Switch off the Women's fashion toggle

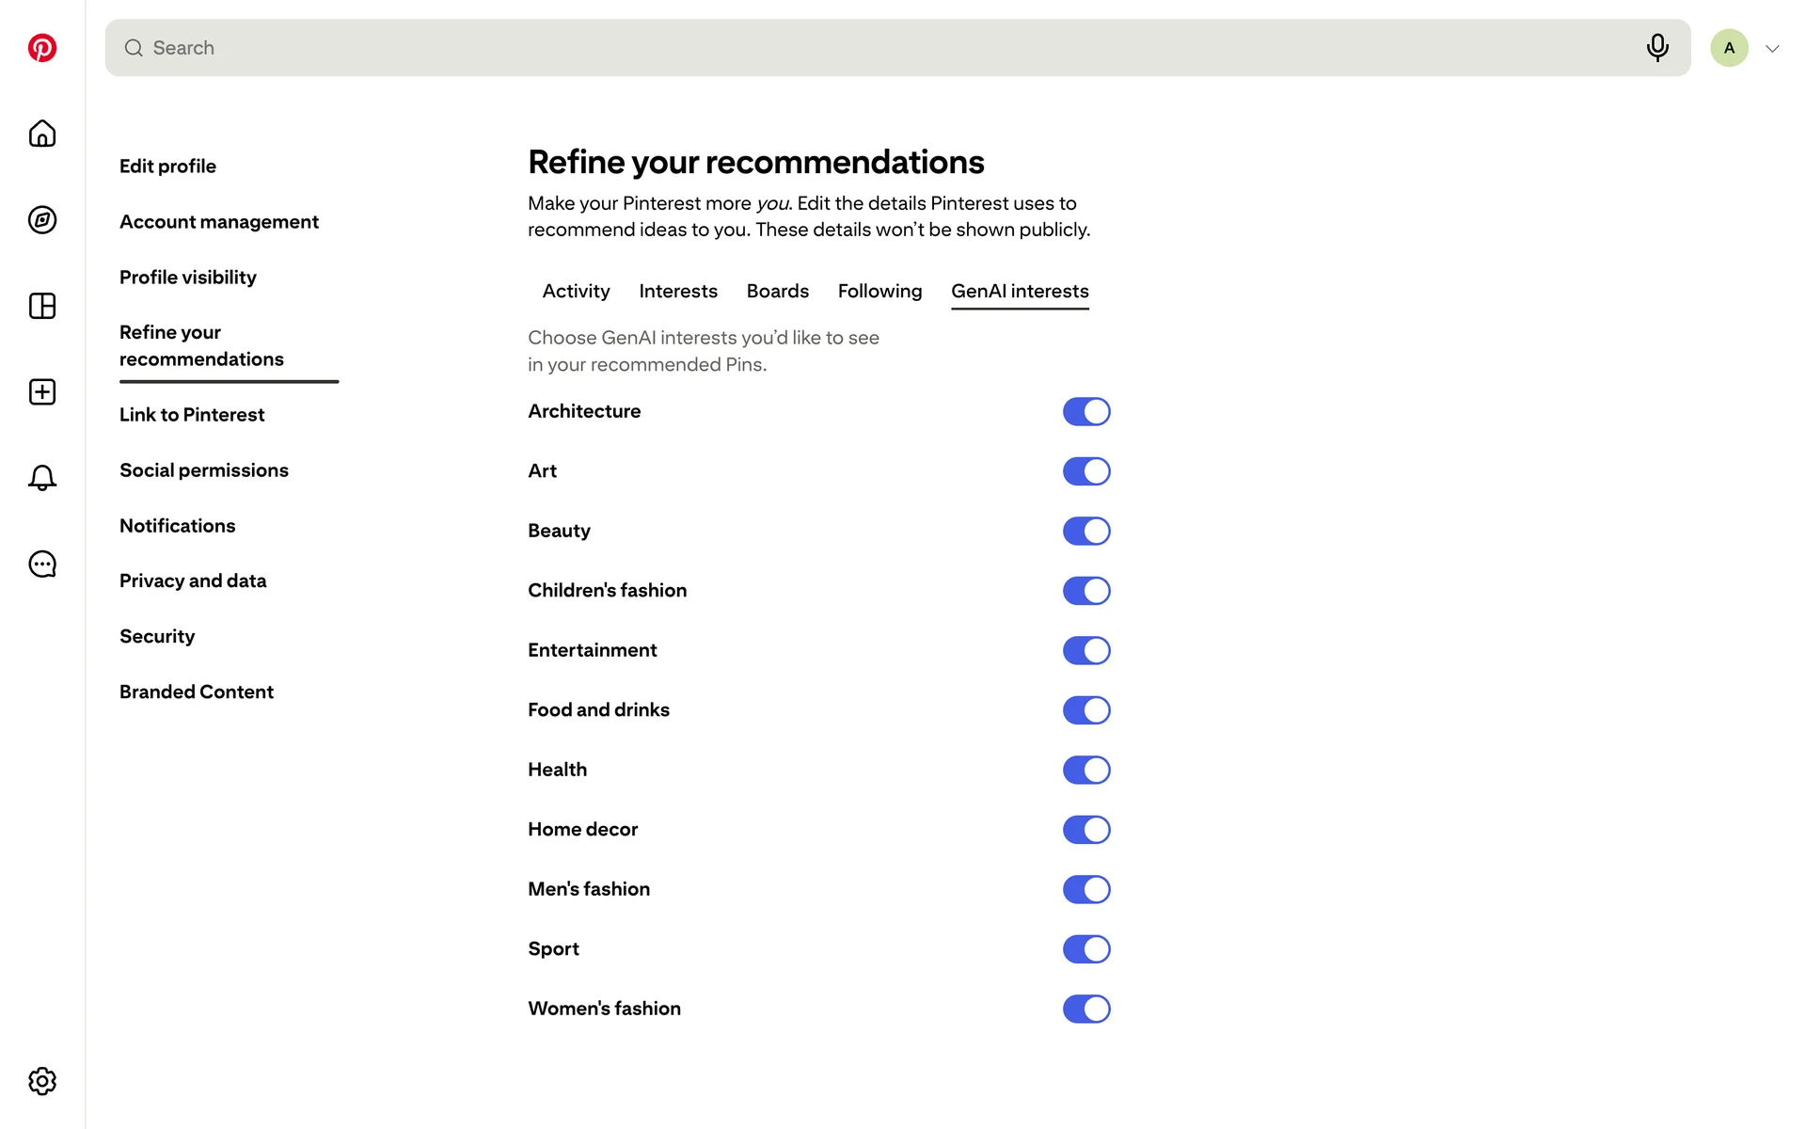[x=1086, y=1009]
